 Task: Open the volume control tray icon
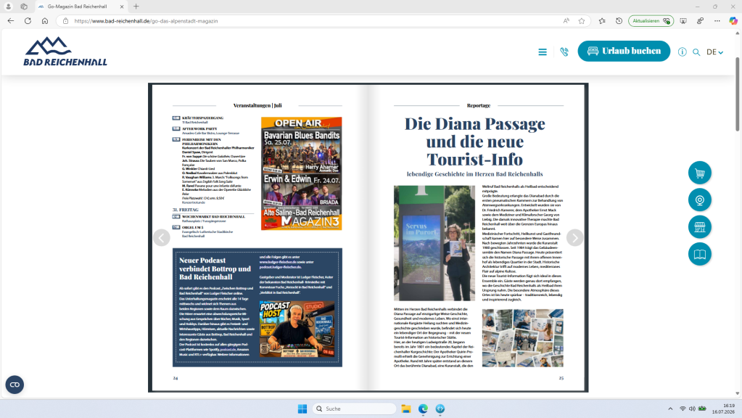(692, 409)
